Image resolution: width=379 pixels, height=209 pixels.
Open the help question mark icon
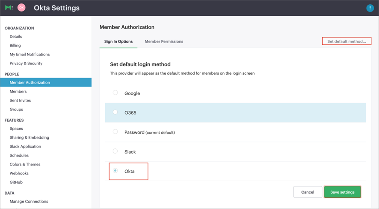(370, 8)
